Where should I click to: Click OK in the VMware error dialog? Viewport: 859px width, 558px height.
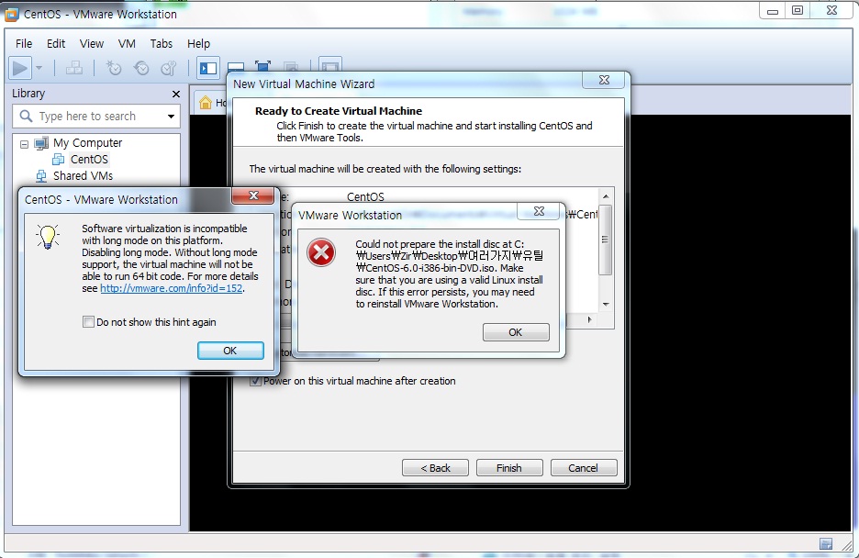(515, 332)
